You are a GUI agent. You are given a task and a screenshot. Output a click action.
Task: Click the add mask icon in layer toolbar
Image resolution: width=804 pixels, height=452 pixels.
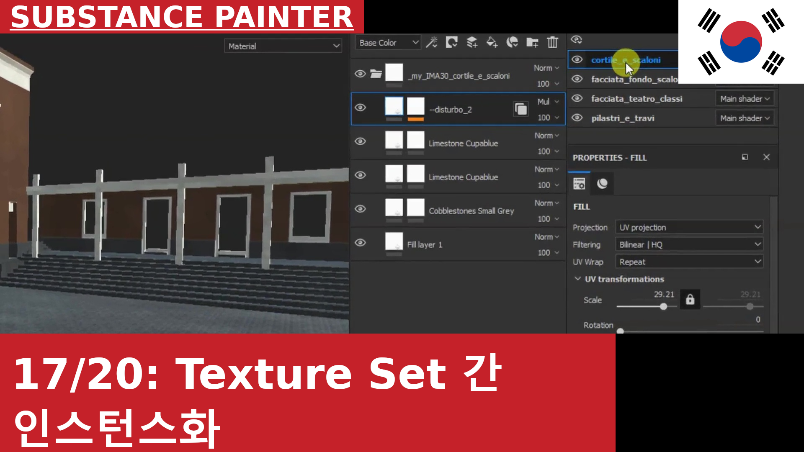point(451,42)
